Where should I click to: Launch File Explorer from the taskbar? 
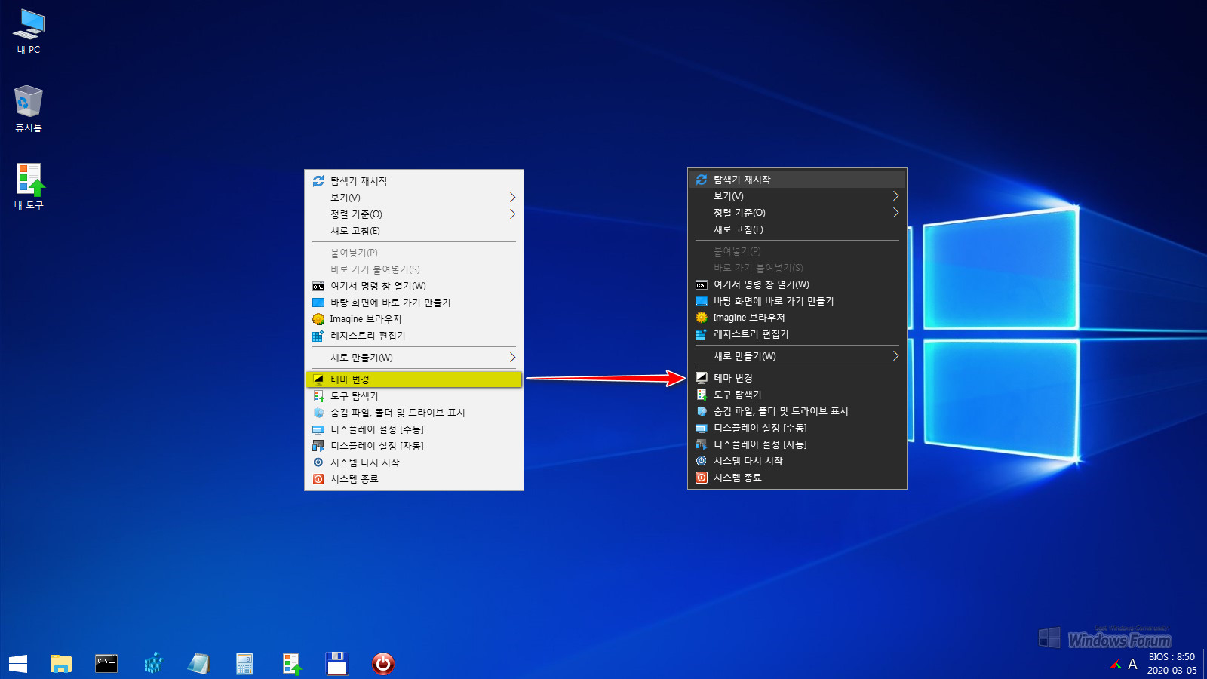[61, 664]
